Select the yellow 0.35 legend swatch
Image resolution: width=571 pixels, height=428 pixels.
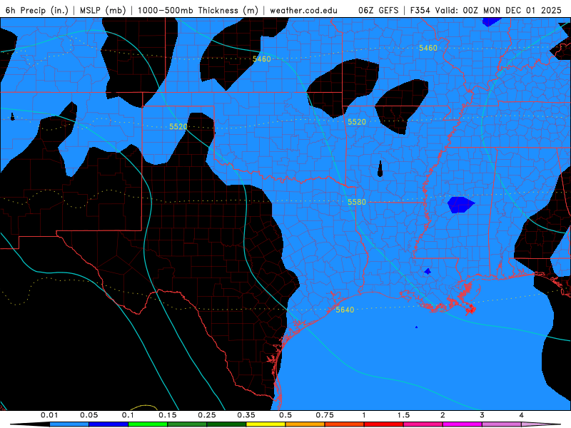coord(266,424)
